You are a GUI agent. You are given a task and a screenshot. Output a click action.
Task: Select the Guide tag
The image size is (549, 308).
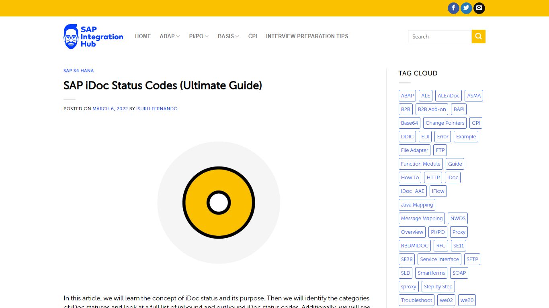[455, 164]
